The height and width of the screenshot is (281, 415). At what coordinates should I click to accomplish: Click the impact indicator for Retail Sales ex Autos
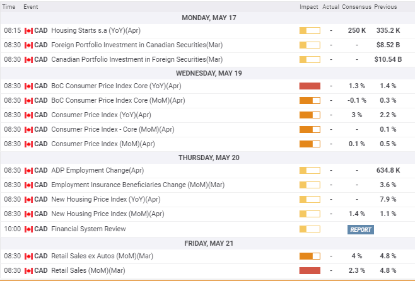pos(310,256)
